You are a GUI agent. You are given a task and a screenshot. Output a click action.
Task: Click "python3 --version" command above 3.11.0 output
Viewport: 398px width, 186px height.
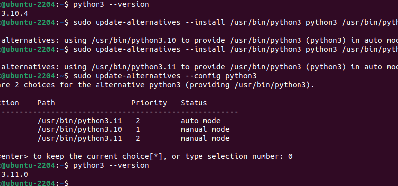111,166
